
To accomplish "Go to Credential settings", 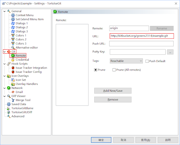I will [x=22, y=60].
